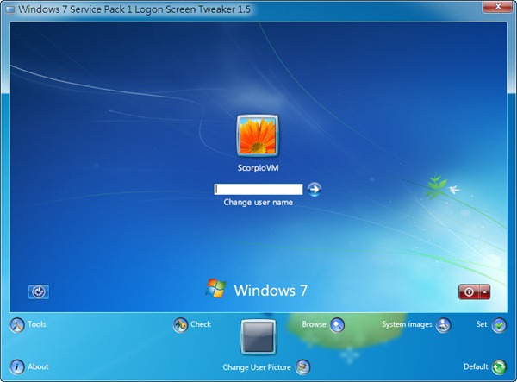This screenshot has height=382, width=517.
Task: Open the About info icon
Action: 17,366
